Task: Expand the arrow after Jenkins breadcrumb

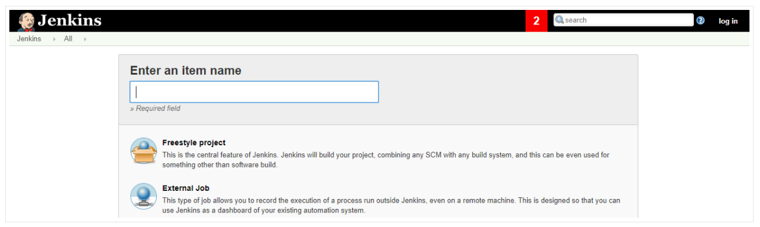Action: tap(54, 39)
